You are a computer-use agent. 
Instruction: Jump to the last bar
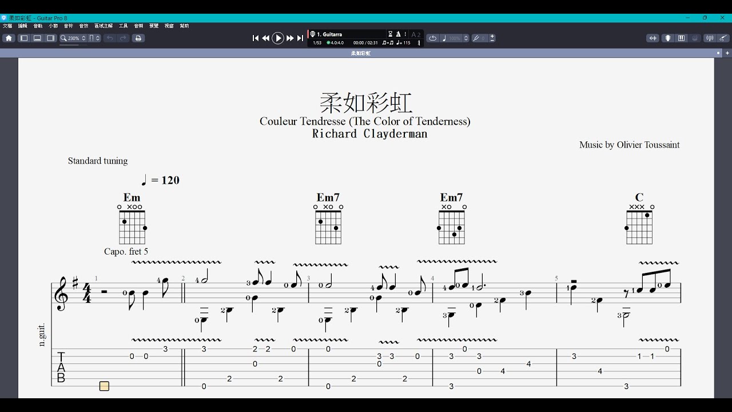click(300, 38)
